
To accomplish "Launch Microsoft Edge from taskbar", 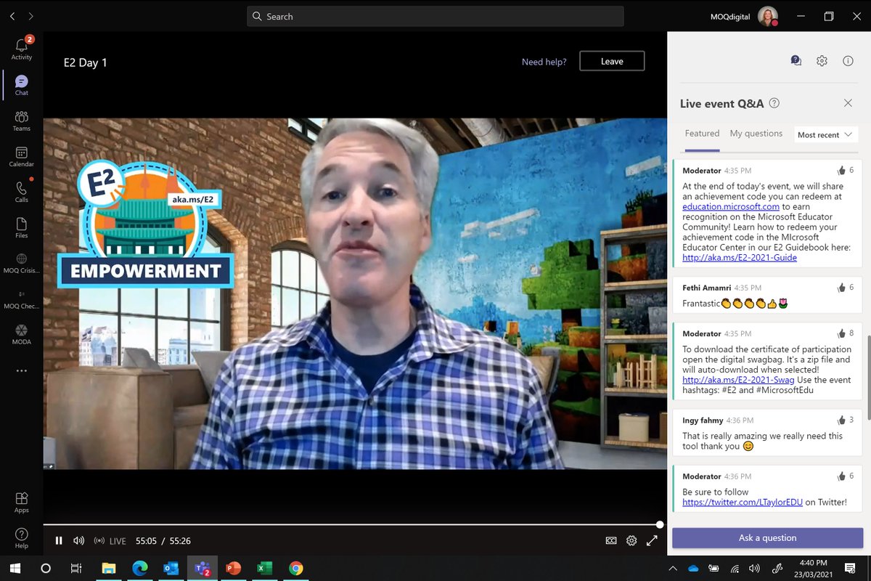I will (140, 568).
